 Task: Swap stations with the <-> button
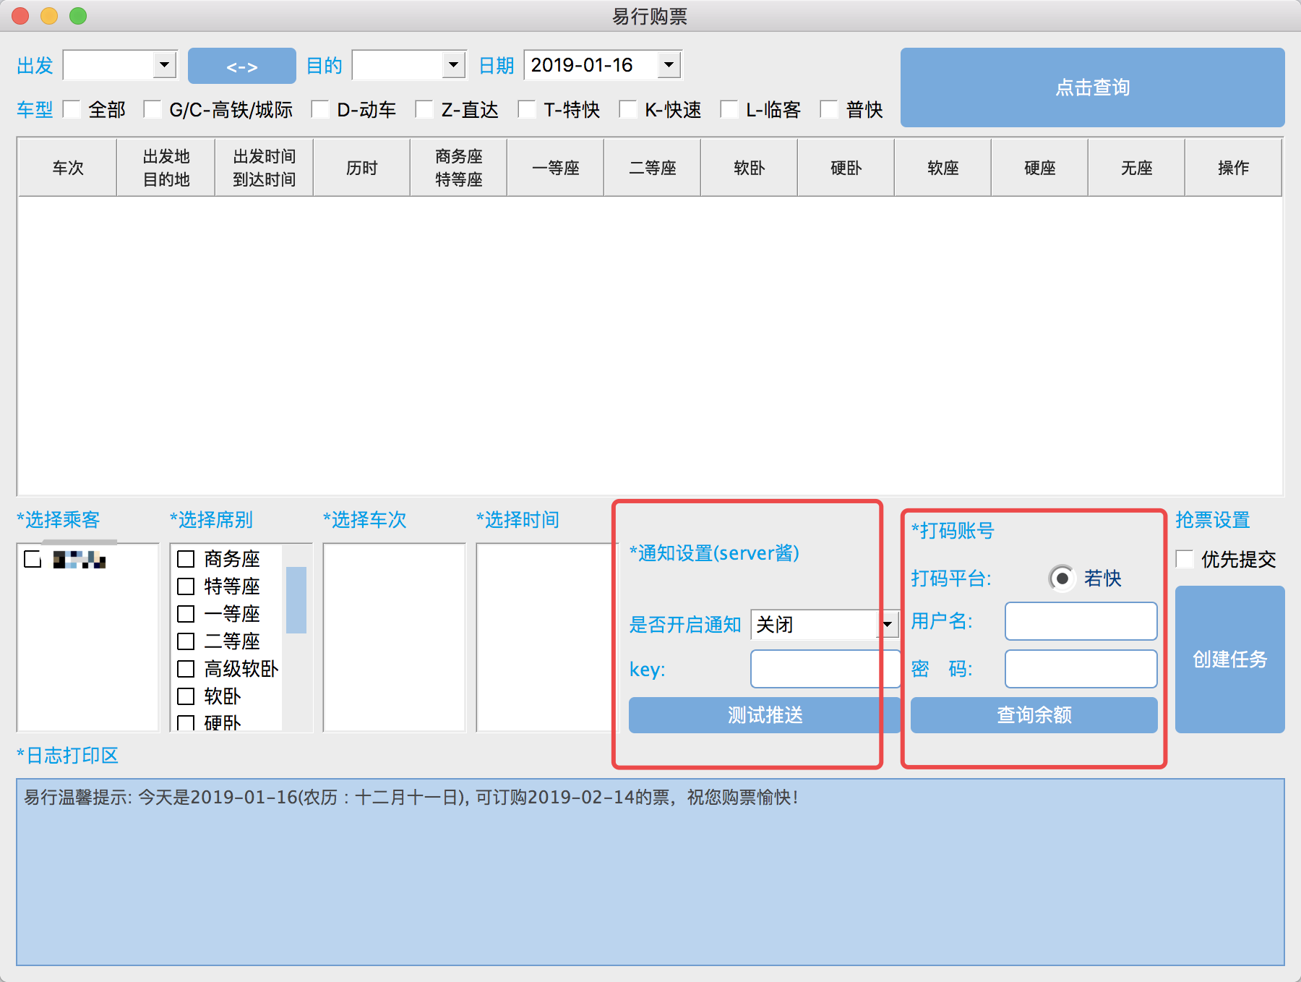242,67
